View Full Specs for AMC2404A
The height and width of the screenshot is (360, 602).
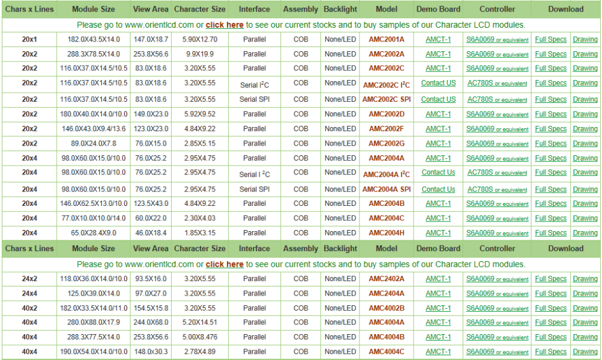(550, 293)
